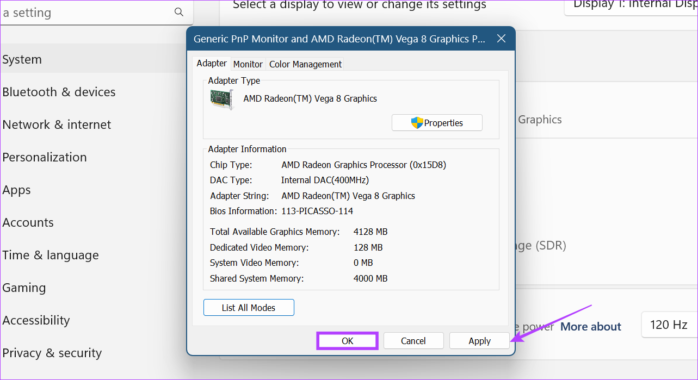Confirm the dialog with OK
This screenshot has height=380, width=698.
pos(348,341)
